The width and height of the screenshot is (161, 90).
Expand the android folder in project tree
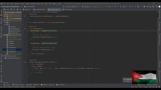5,18
